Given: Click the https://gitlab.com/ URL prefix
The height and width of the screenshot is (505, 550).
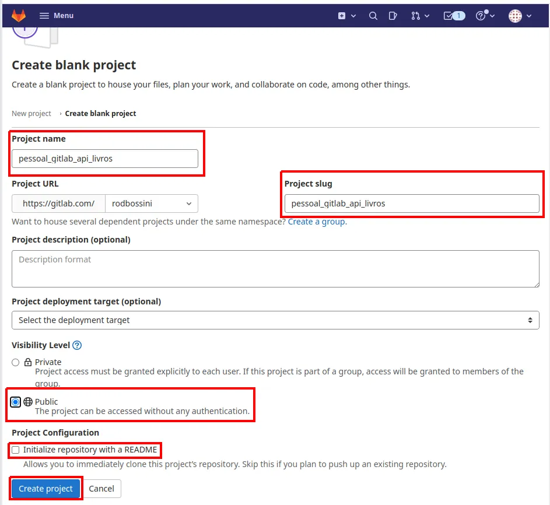Looking at the screenshot, I should (58, 204).
